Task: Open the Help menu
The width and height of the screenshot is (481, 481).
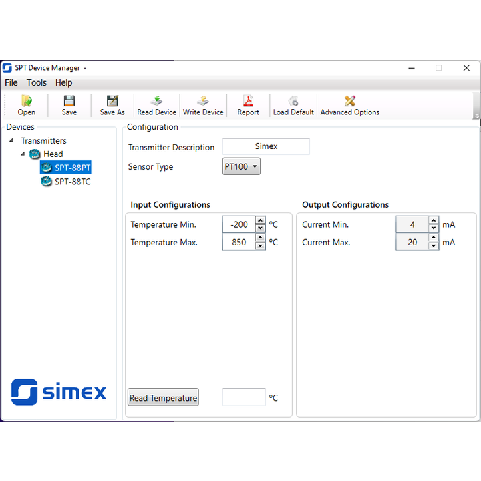Action: [64, 83]
